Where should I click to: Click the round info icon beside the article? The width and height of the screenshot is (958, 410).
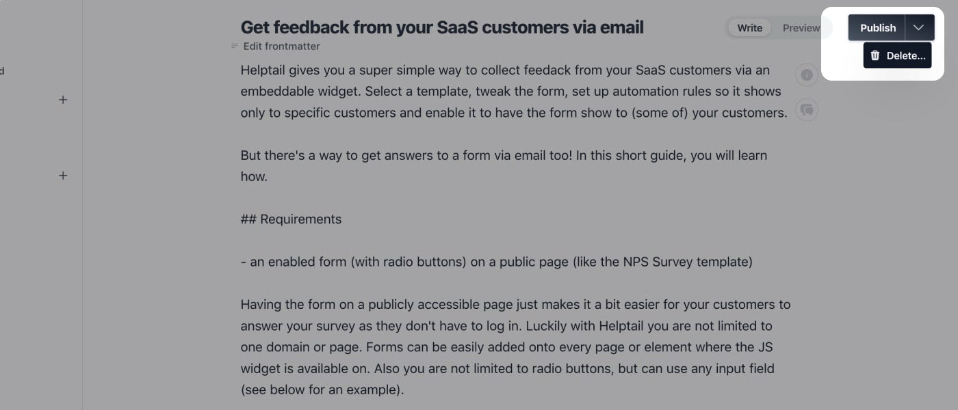[x=807, y=74]
